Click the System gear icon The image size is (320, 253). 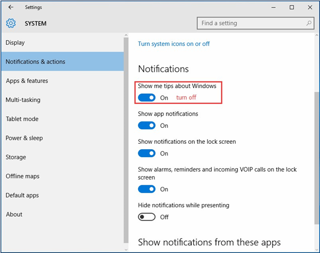click(x=11, y=23)
